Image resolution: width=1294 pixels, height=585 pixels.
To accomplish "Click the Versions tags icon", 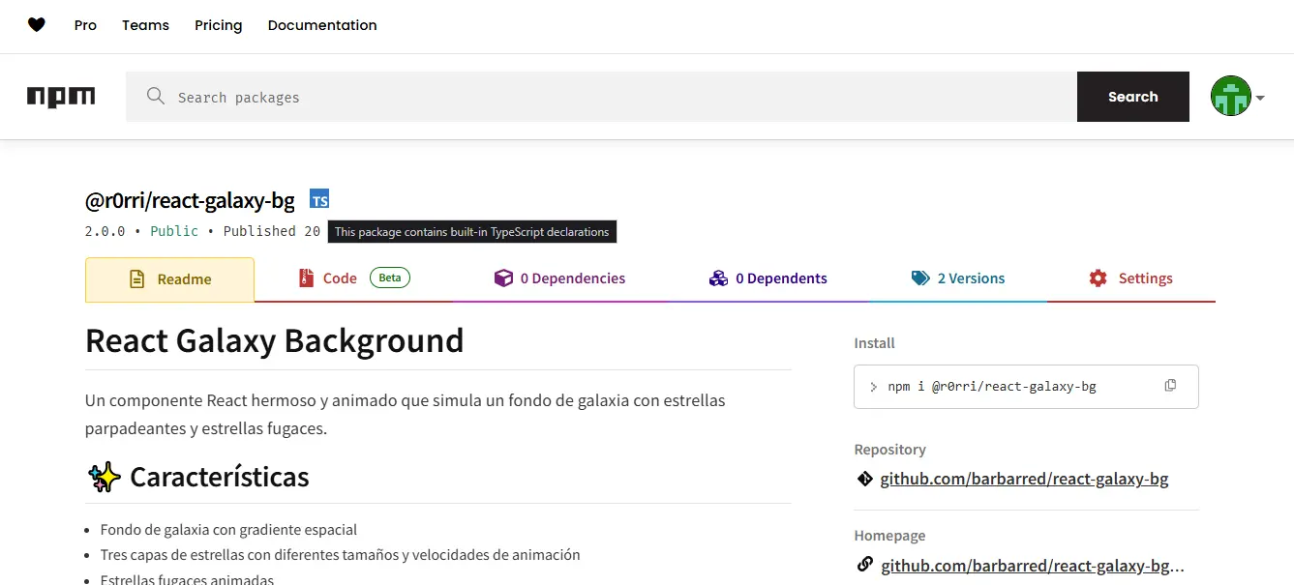I will (920, 278).
